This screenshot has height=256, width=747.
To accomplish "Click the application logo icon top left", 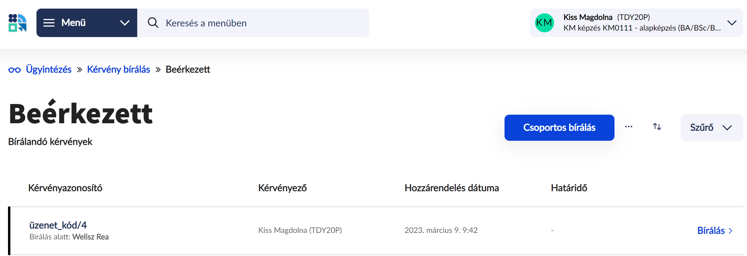I will 18,23.
